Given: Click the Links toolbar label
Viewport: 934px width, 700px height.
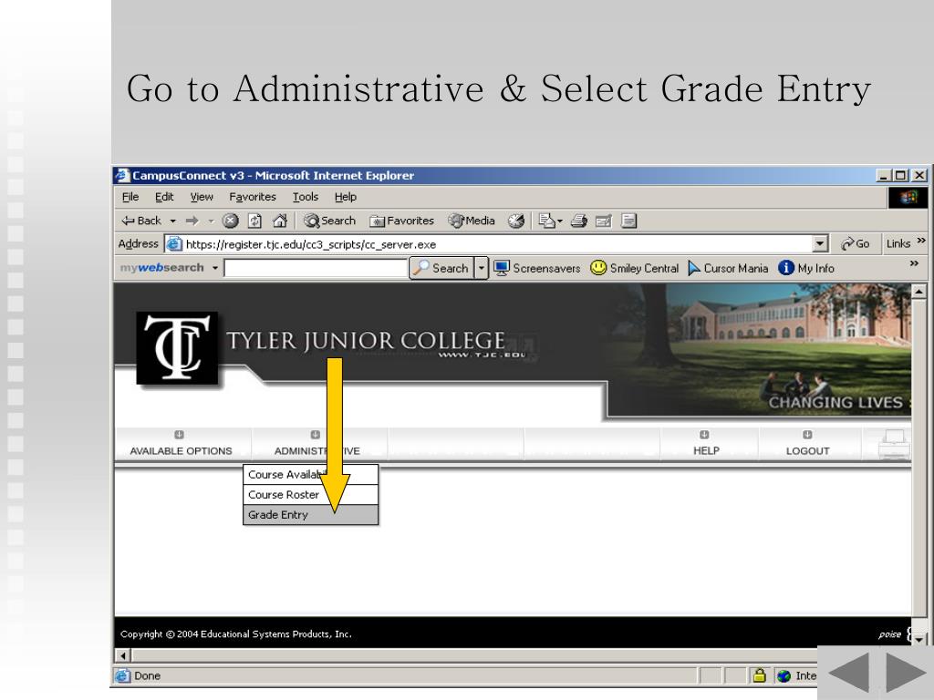Looking at the screenshot, I should (x=898, y=243).
